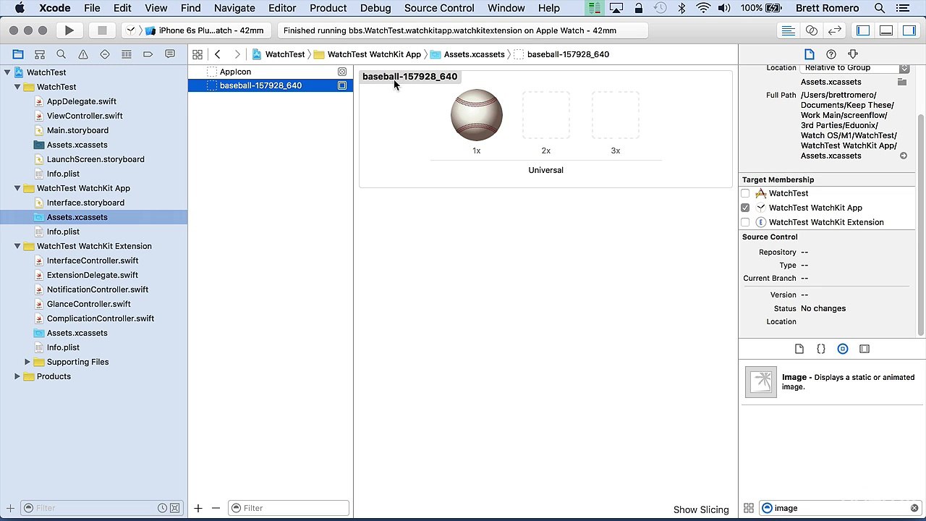Toggle the debug area visibility

(x=886, y=30)
